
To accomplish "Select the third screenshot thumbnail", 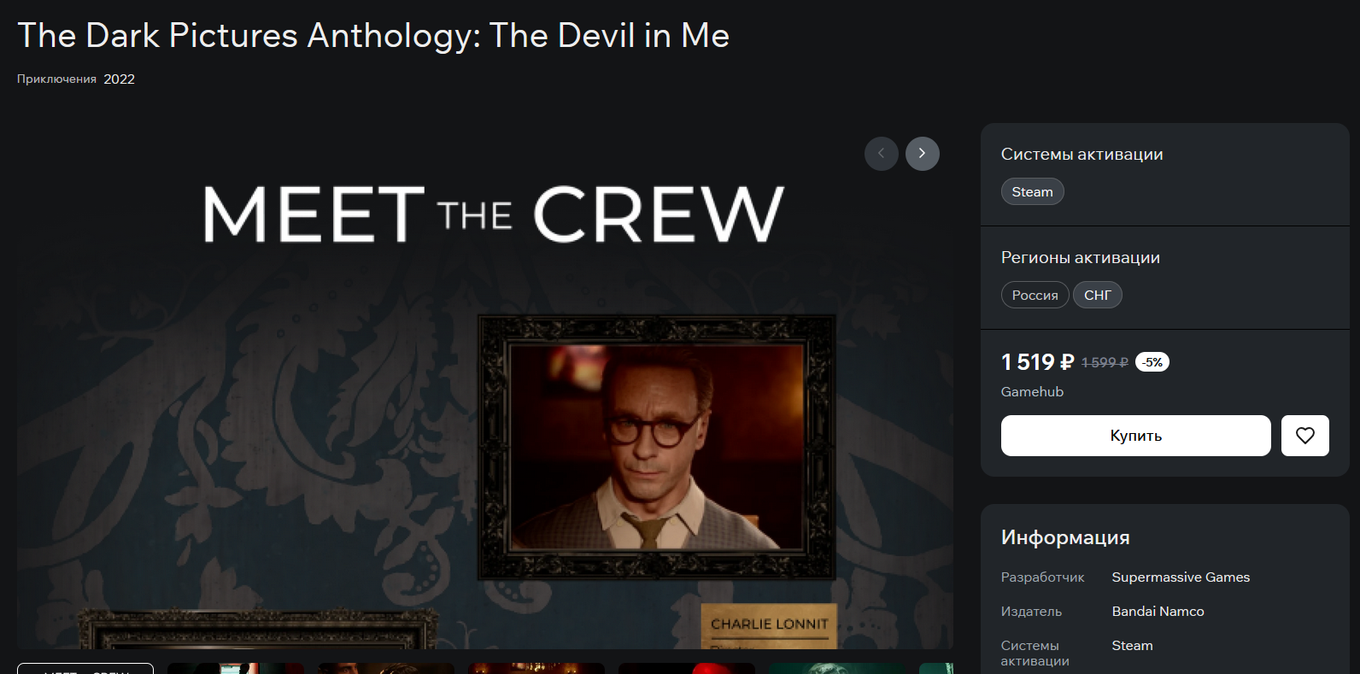I will 386,668.
